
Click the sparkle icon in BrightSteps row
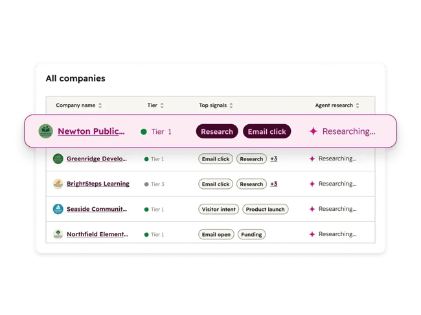(x=312, y=184)
